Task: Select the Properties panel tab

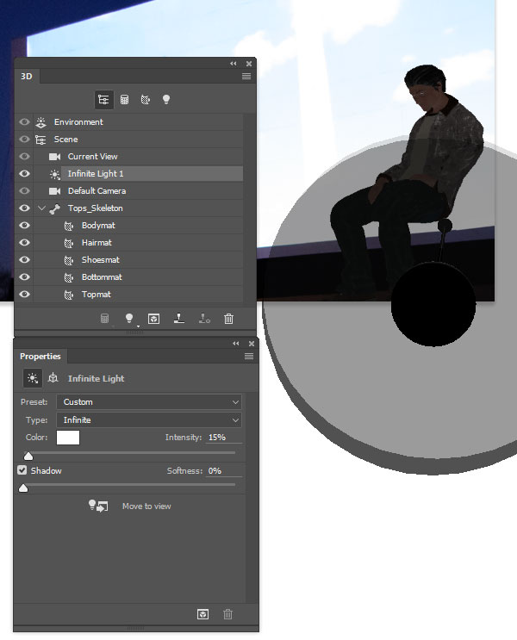Action: point(40,357)
